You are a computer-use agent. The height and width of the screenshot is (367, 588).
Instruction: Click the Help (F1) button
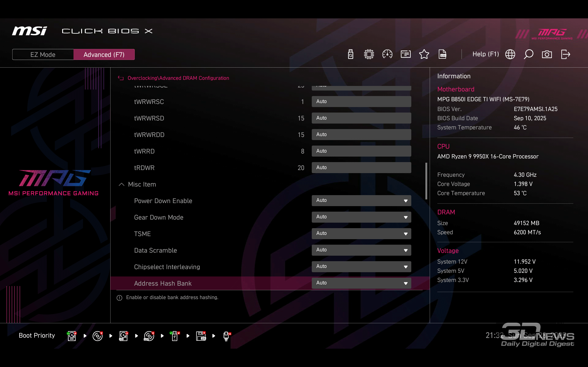point(485,54)
